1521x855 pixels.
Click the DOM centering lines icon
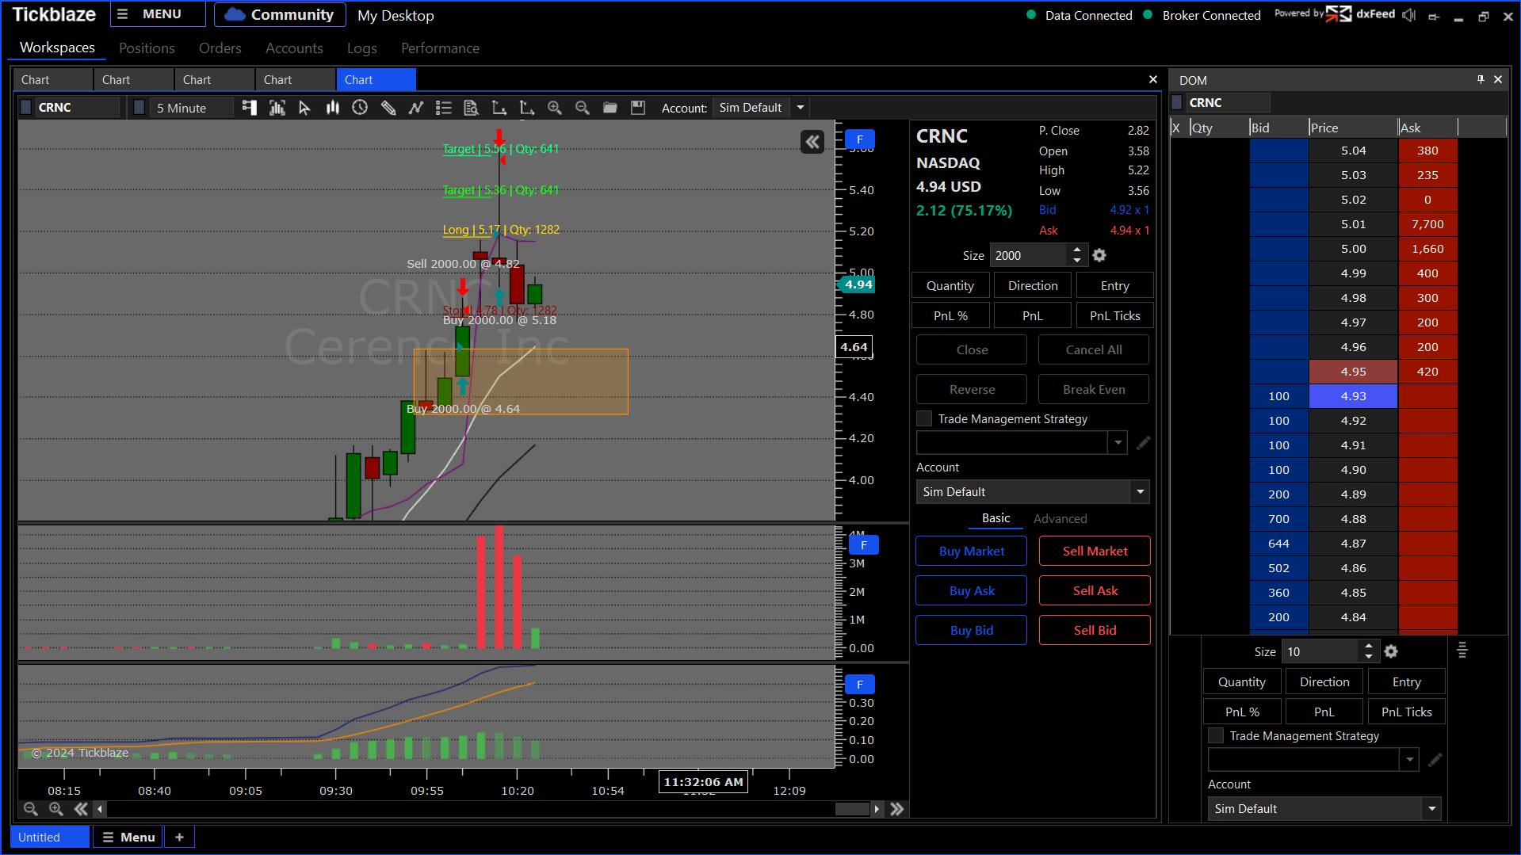(x=1462, y=651)
